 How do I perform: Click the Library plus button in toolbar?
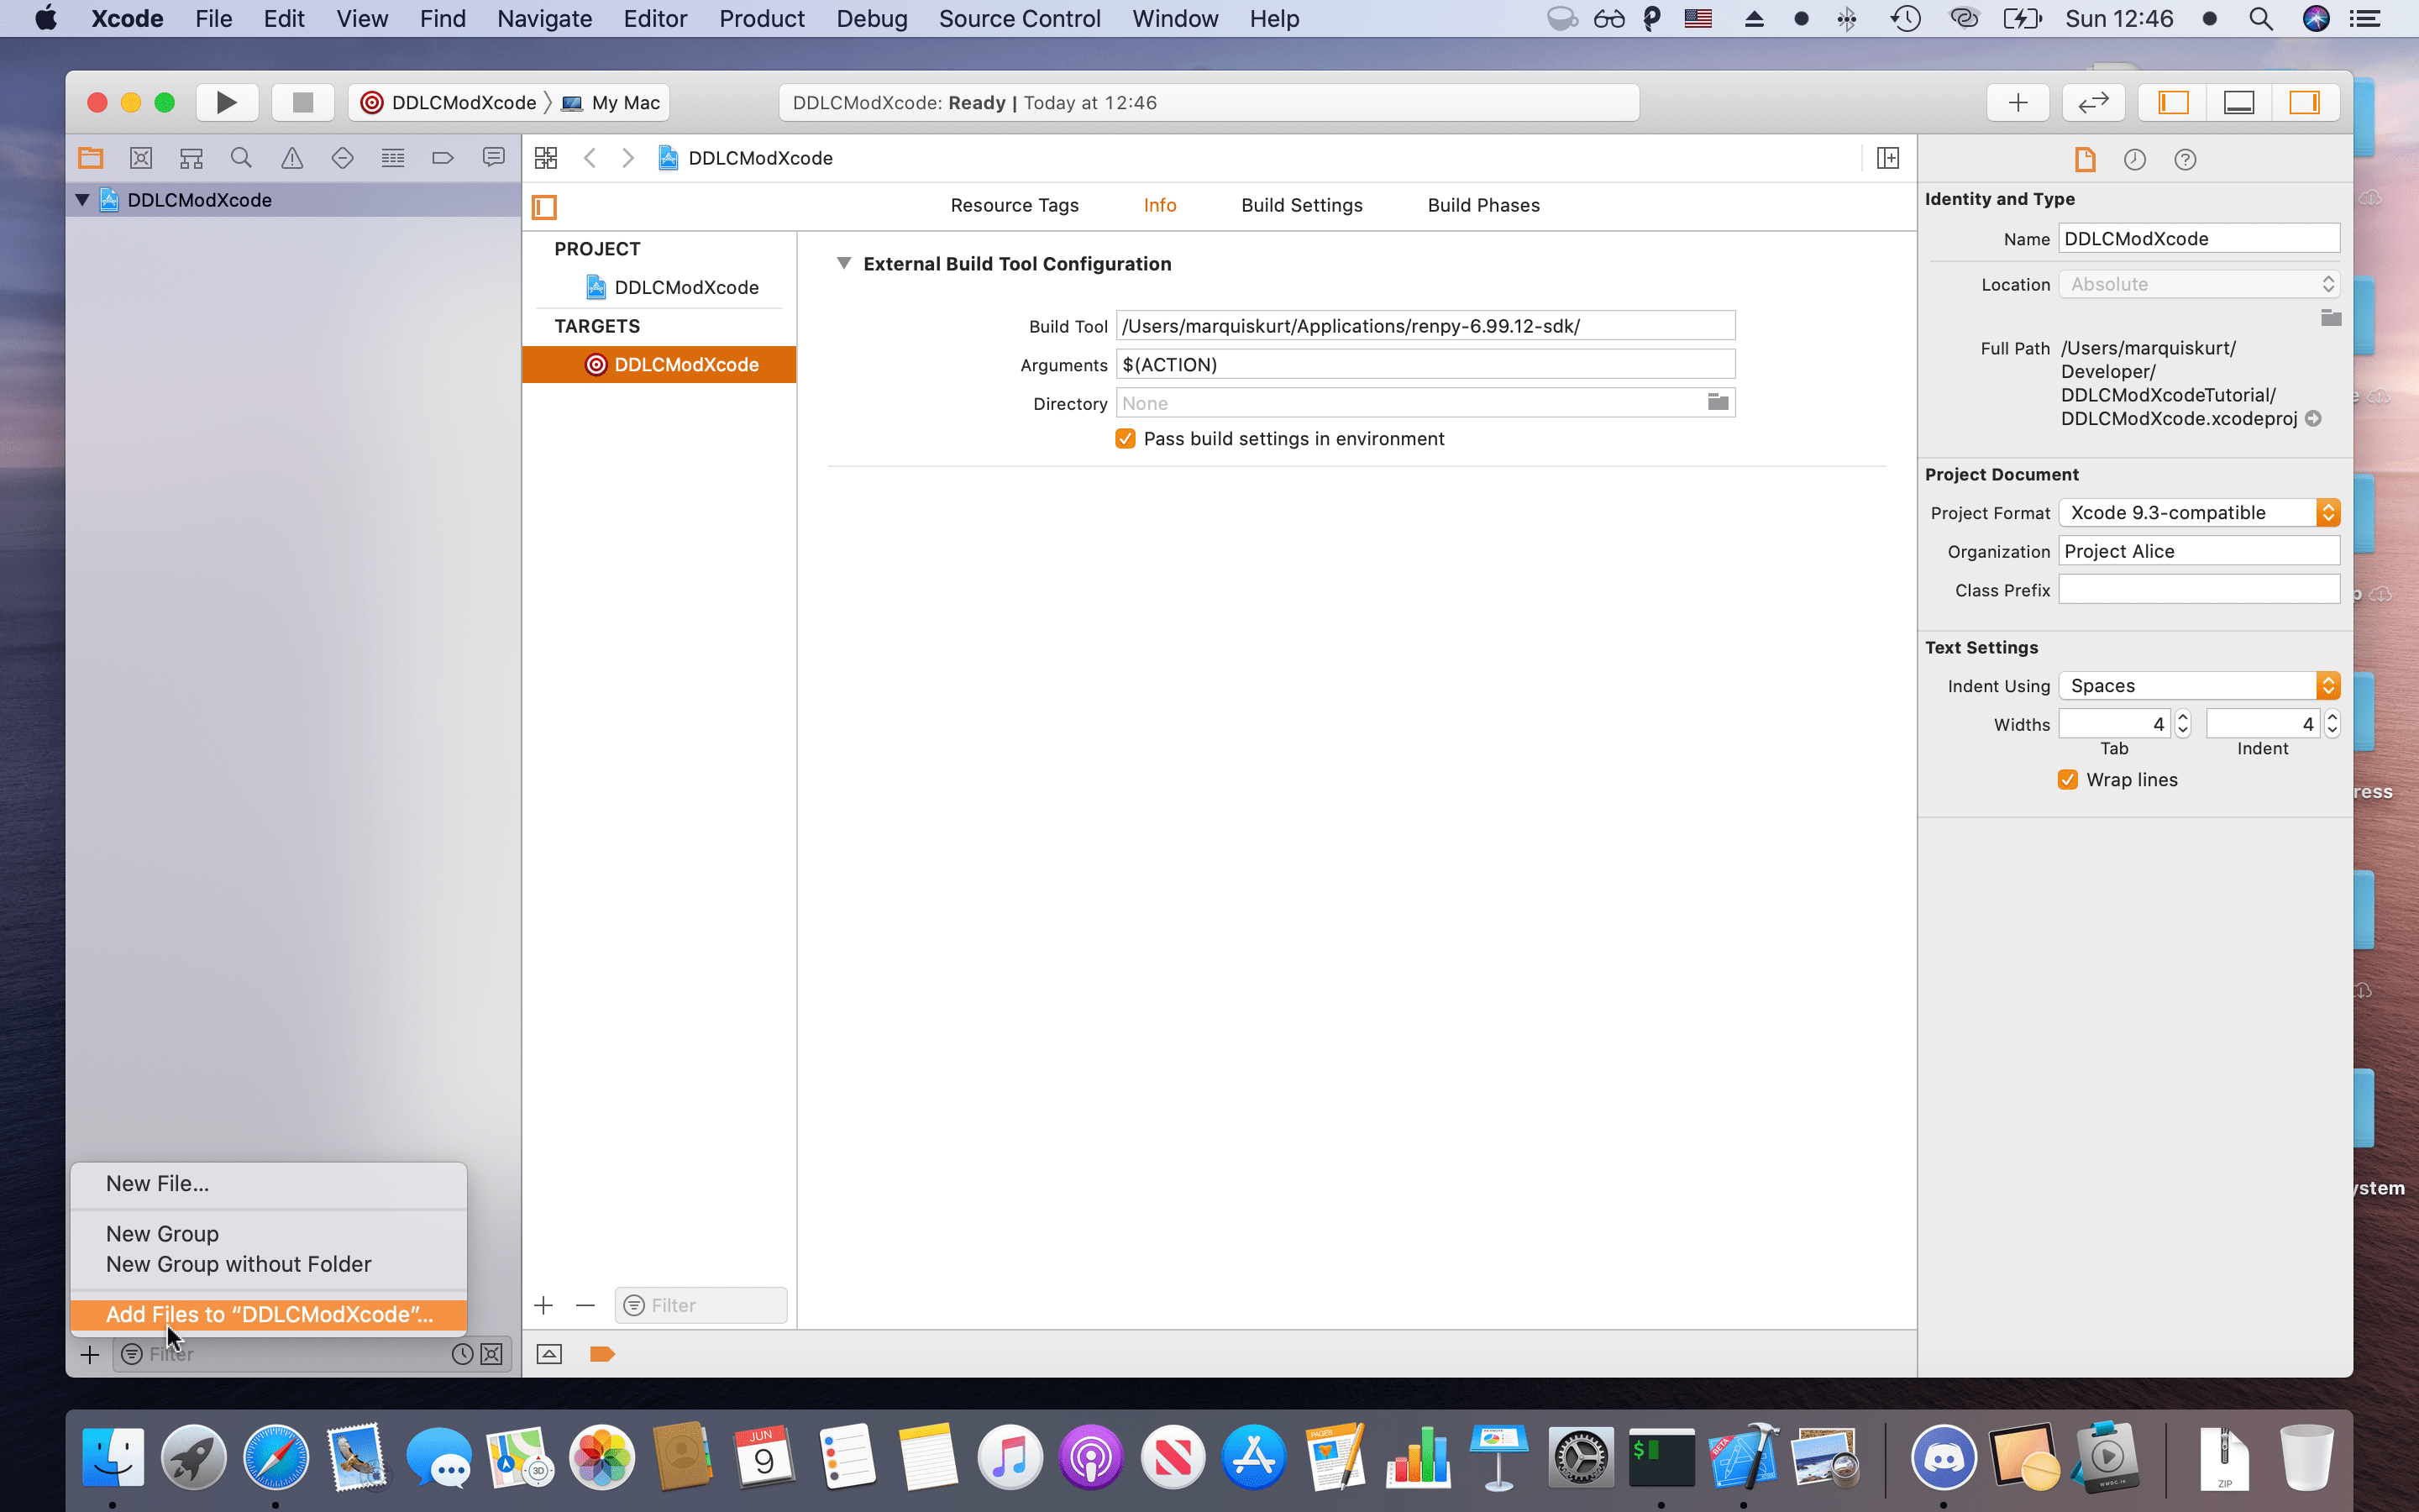(x=2018, y=102)
